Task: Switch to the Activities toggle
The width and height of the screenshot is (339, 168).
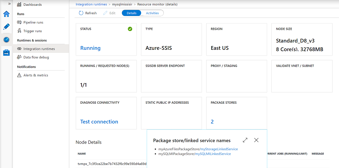Action: (x=152, y=13)
